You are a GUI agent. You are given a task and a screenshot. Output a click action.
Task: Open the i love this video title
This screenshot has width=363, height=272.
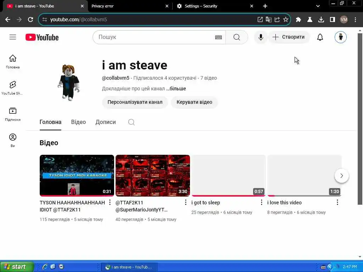tap(284, 203)
